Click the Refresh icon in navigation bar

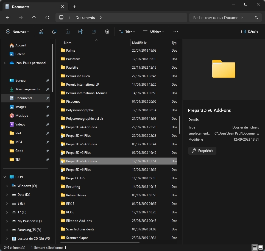47,18
